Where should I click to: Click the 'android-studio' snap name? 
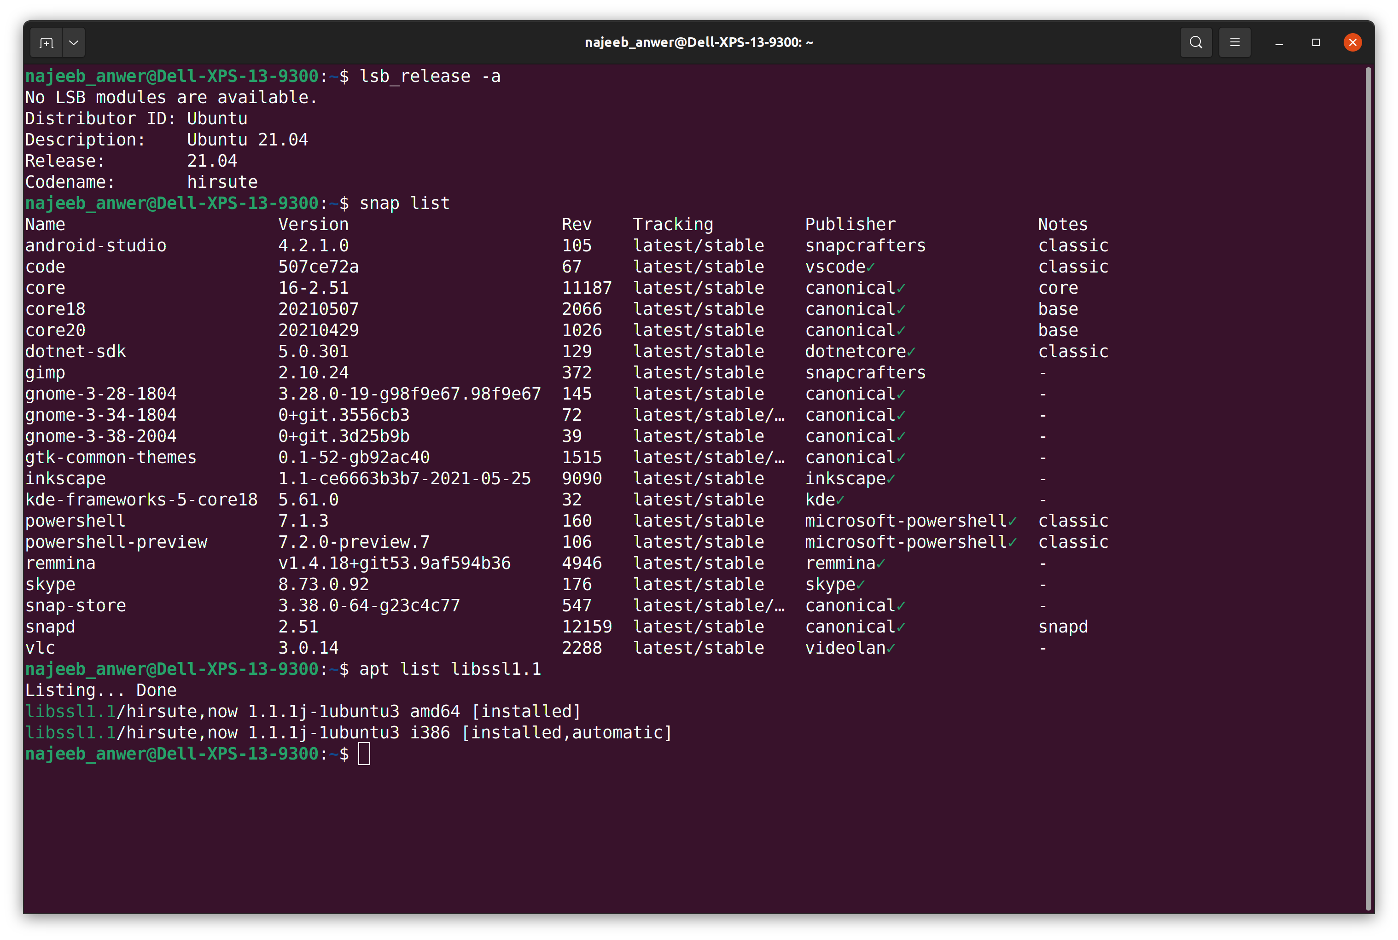pos(95,245)
